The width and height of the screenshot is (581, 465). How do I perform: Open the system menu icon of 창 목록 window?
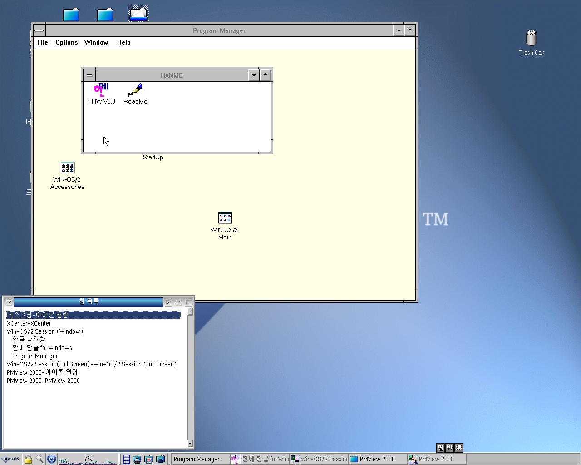coord(9,302)
